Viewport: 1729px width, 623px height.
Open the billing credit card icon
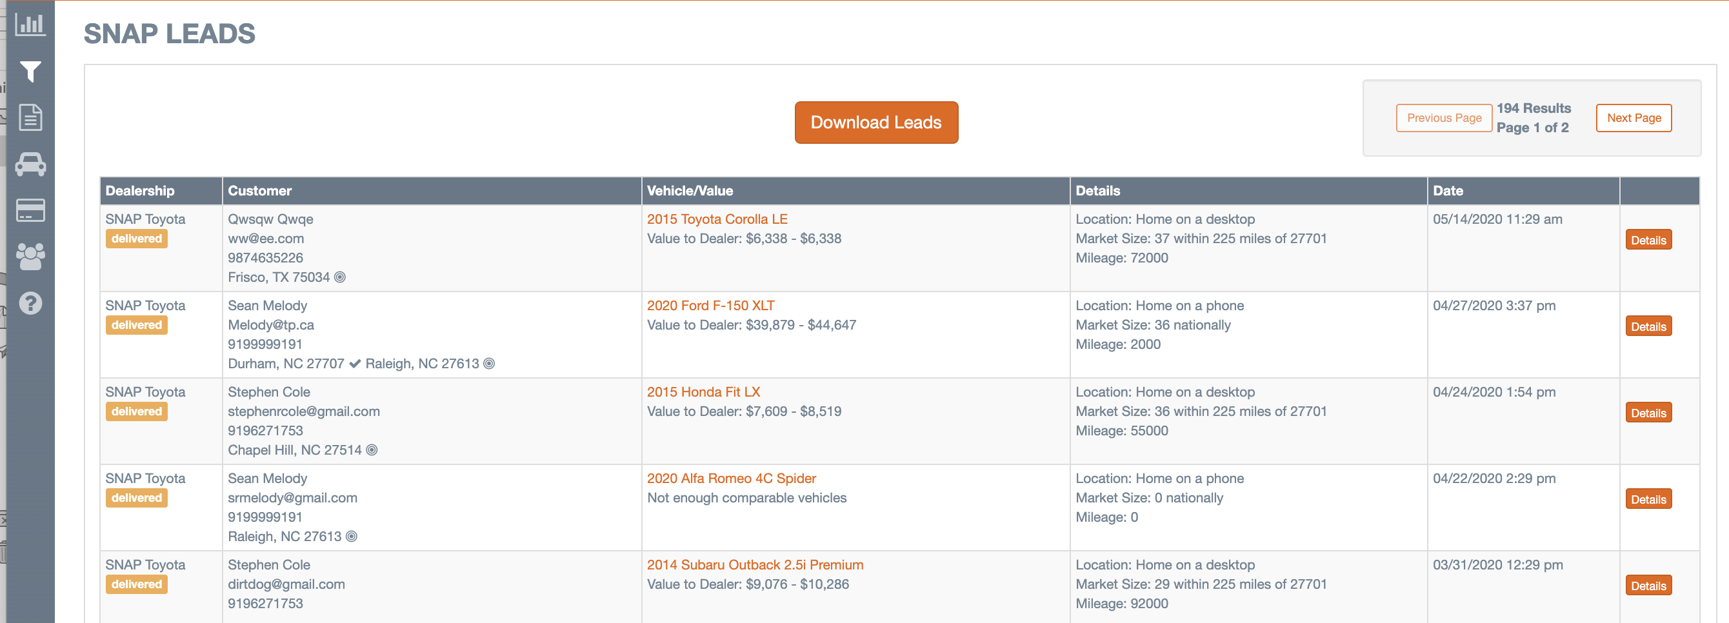point(30,211)
